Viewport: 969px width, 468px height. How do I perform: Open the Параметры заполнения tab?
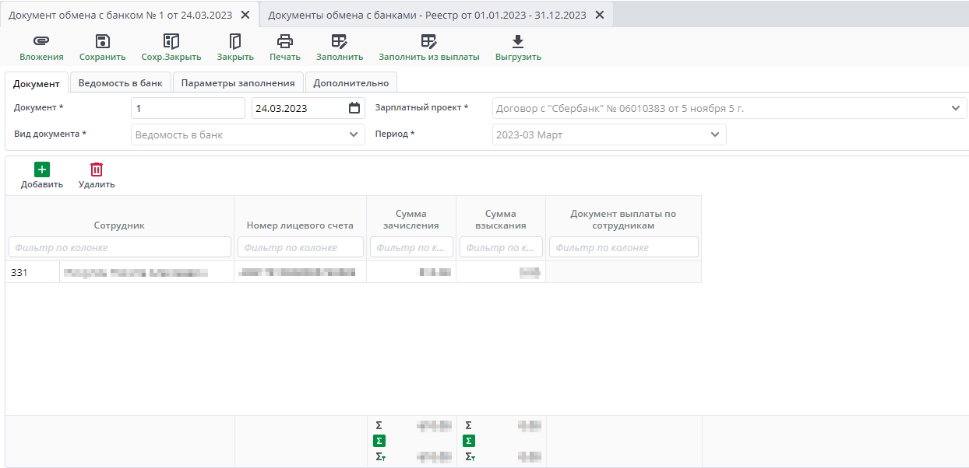[238, 83]
